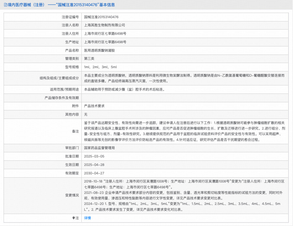Click the 管理类别 value 第三类
The height and width of the screenshot is (226, 293).
point(89,59)
